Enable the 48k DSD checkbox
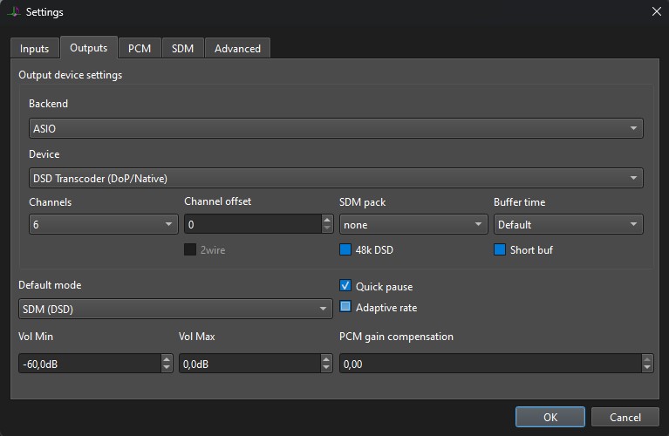 (x=345, y=250)
